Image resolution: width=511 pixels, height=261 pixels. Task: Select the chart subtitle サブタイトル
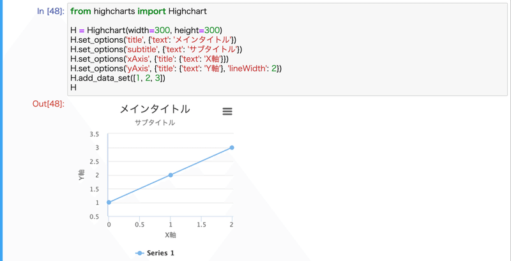(155, 123)
